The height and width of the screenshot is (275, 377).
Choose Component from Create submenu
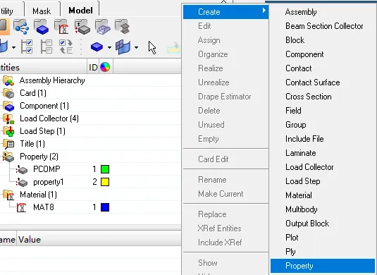click(304, 54)
